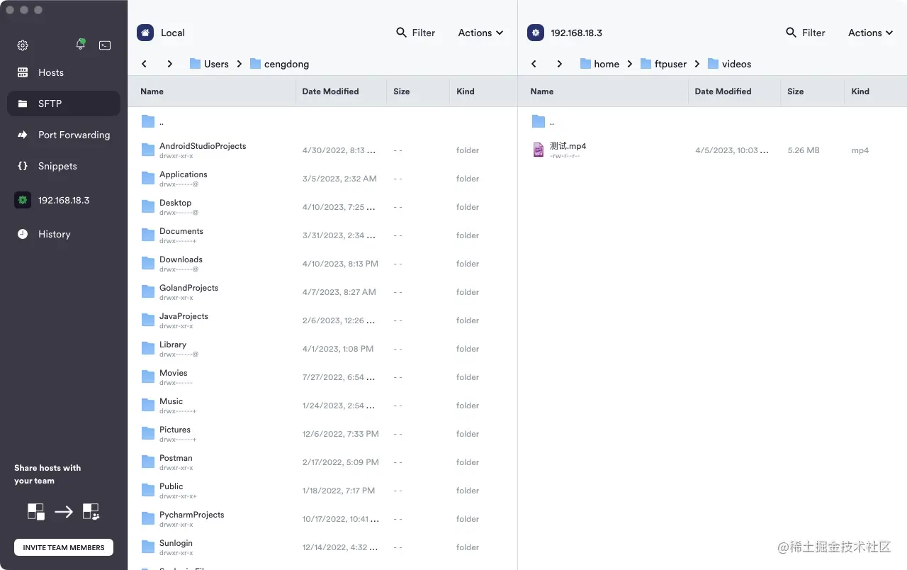This screenshot has width=907, height=570.
Task: Click the Public date 1/18/2022, 7:17 PM
Action: point(339,491)
